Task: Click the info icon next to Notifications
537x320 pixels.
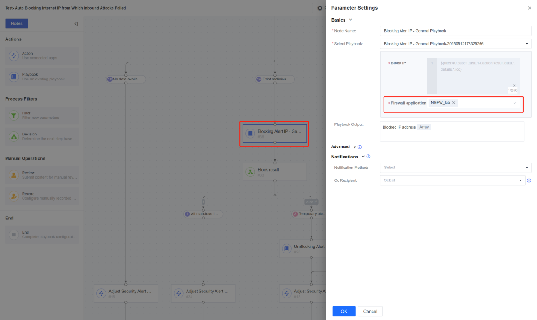Action: (x=368, y=157)
